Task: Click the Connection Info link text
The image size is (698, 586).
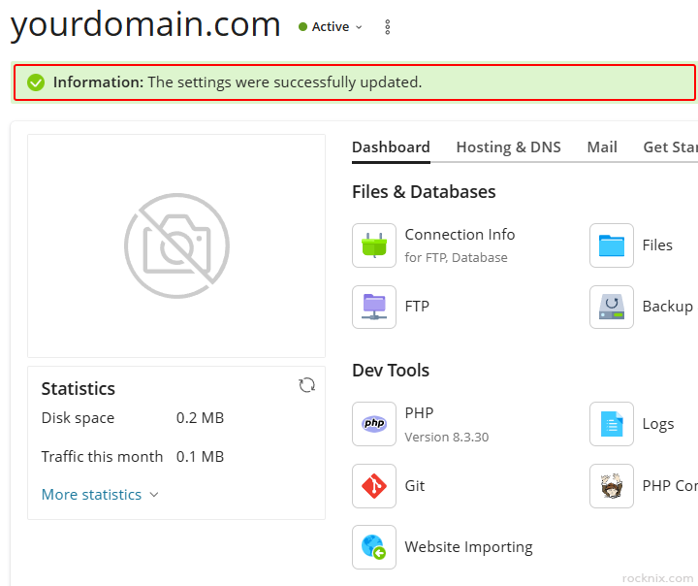Action: (460, 235)
